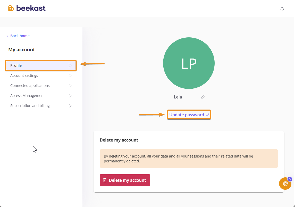
Task: Open the Account settings menu item
Action: pos(24,76)
